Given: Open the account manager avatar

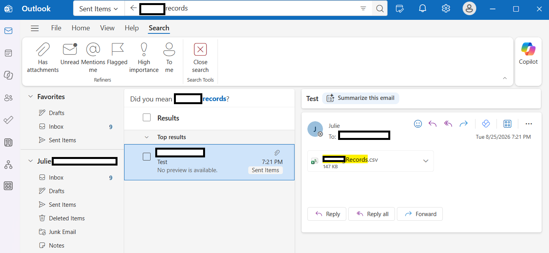Looking at the screenshot, I should point(469,9).
